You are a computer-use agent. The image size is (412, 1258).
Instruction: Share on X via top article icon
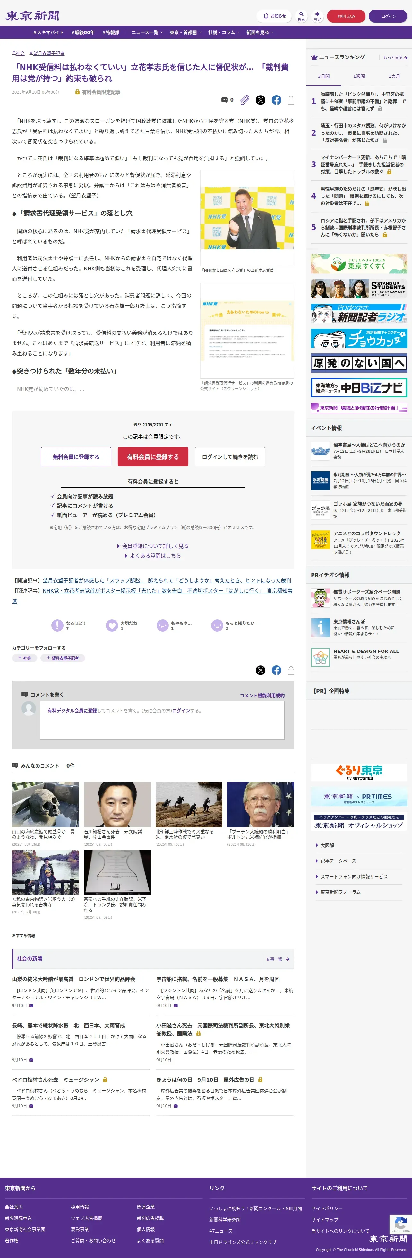261,100
